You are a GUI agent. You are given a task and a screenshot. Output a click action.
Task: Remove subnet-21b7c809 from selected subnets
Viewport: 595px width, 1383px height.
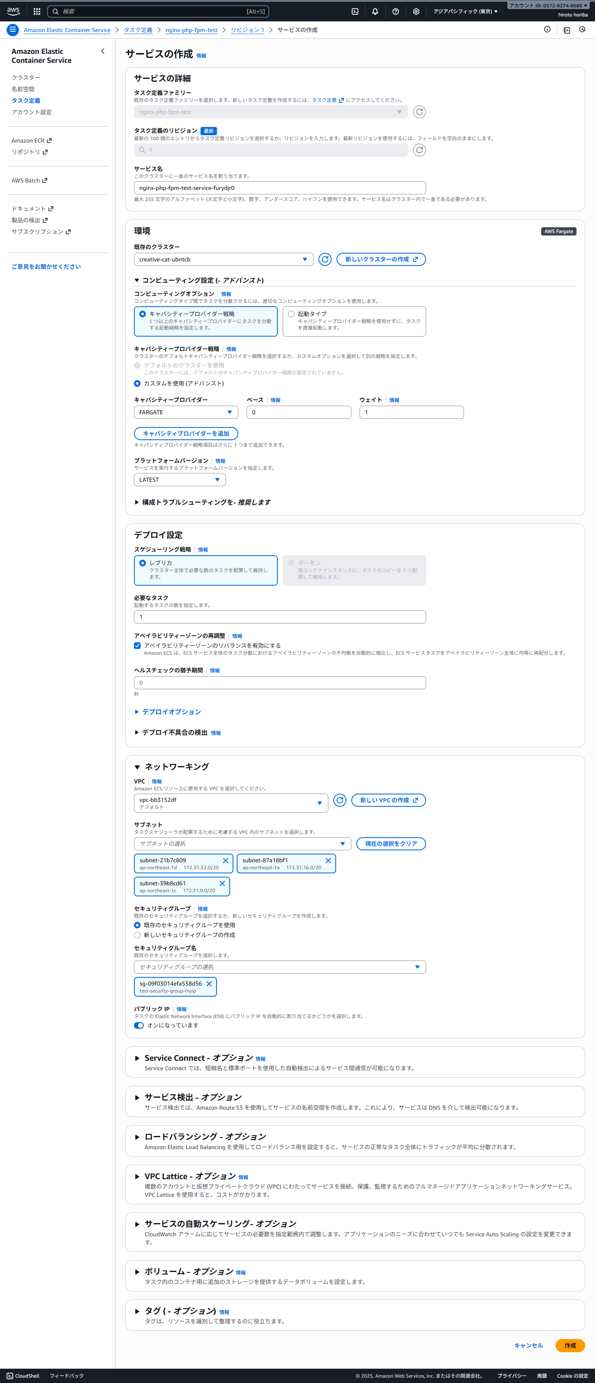pyautogui.click(x=226, y=860)
